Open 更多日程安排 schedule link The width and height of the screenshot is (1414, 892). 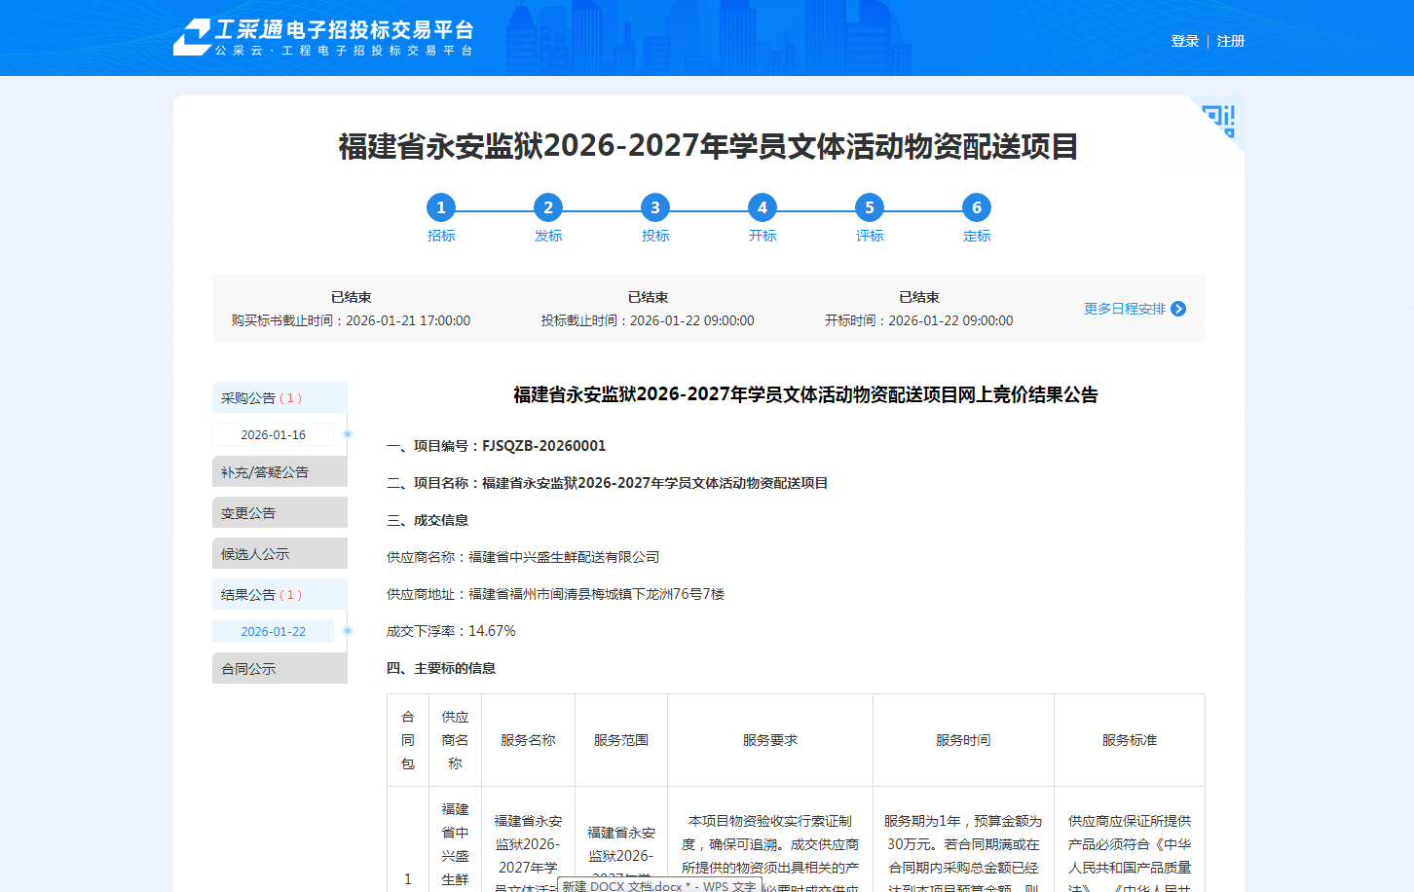click(x=1125, y=309)
